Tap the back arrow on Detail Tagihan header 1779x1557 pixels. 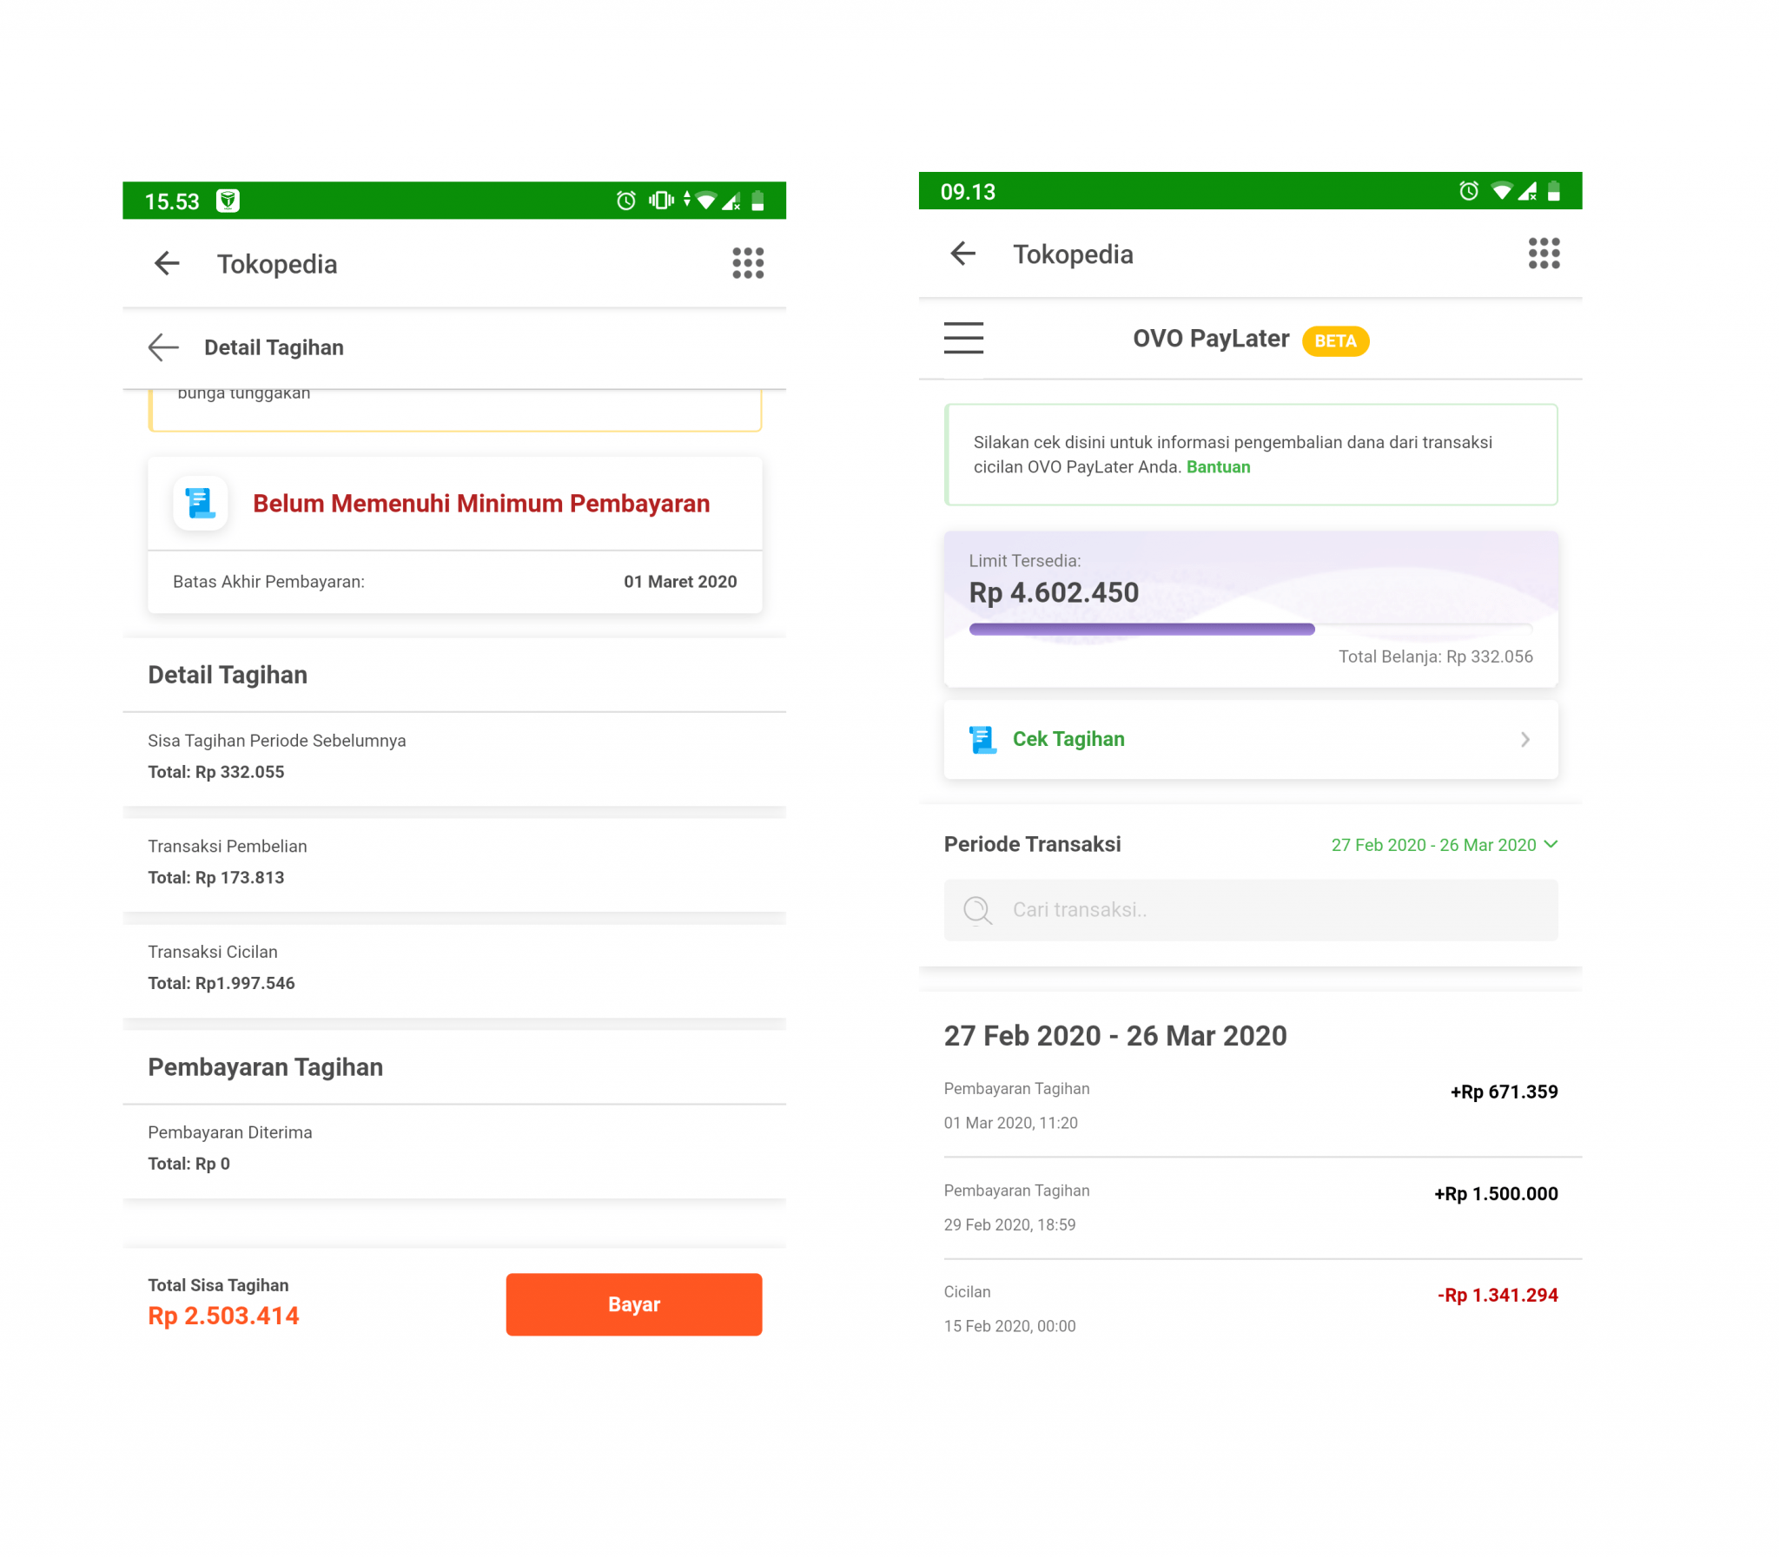click(162, 346)
